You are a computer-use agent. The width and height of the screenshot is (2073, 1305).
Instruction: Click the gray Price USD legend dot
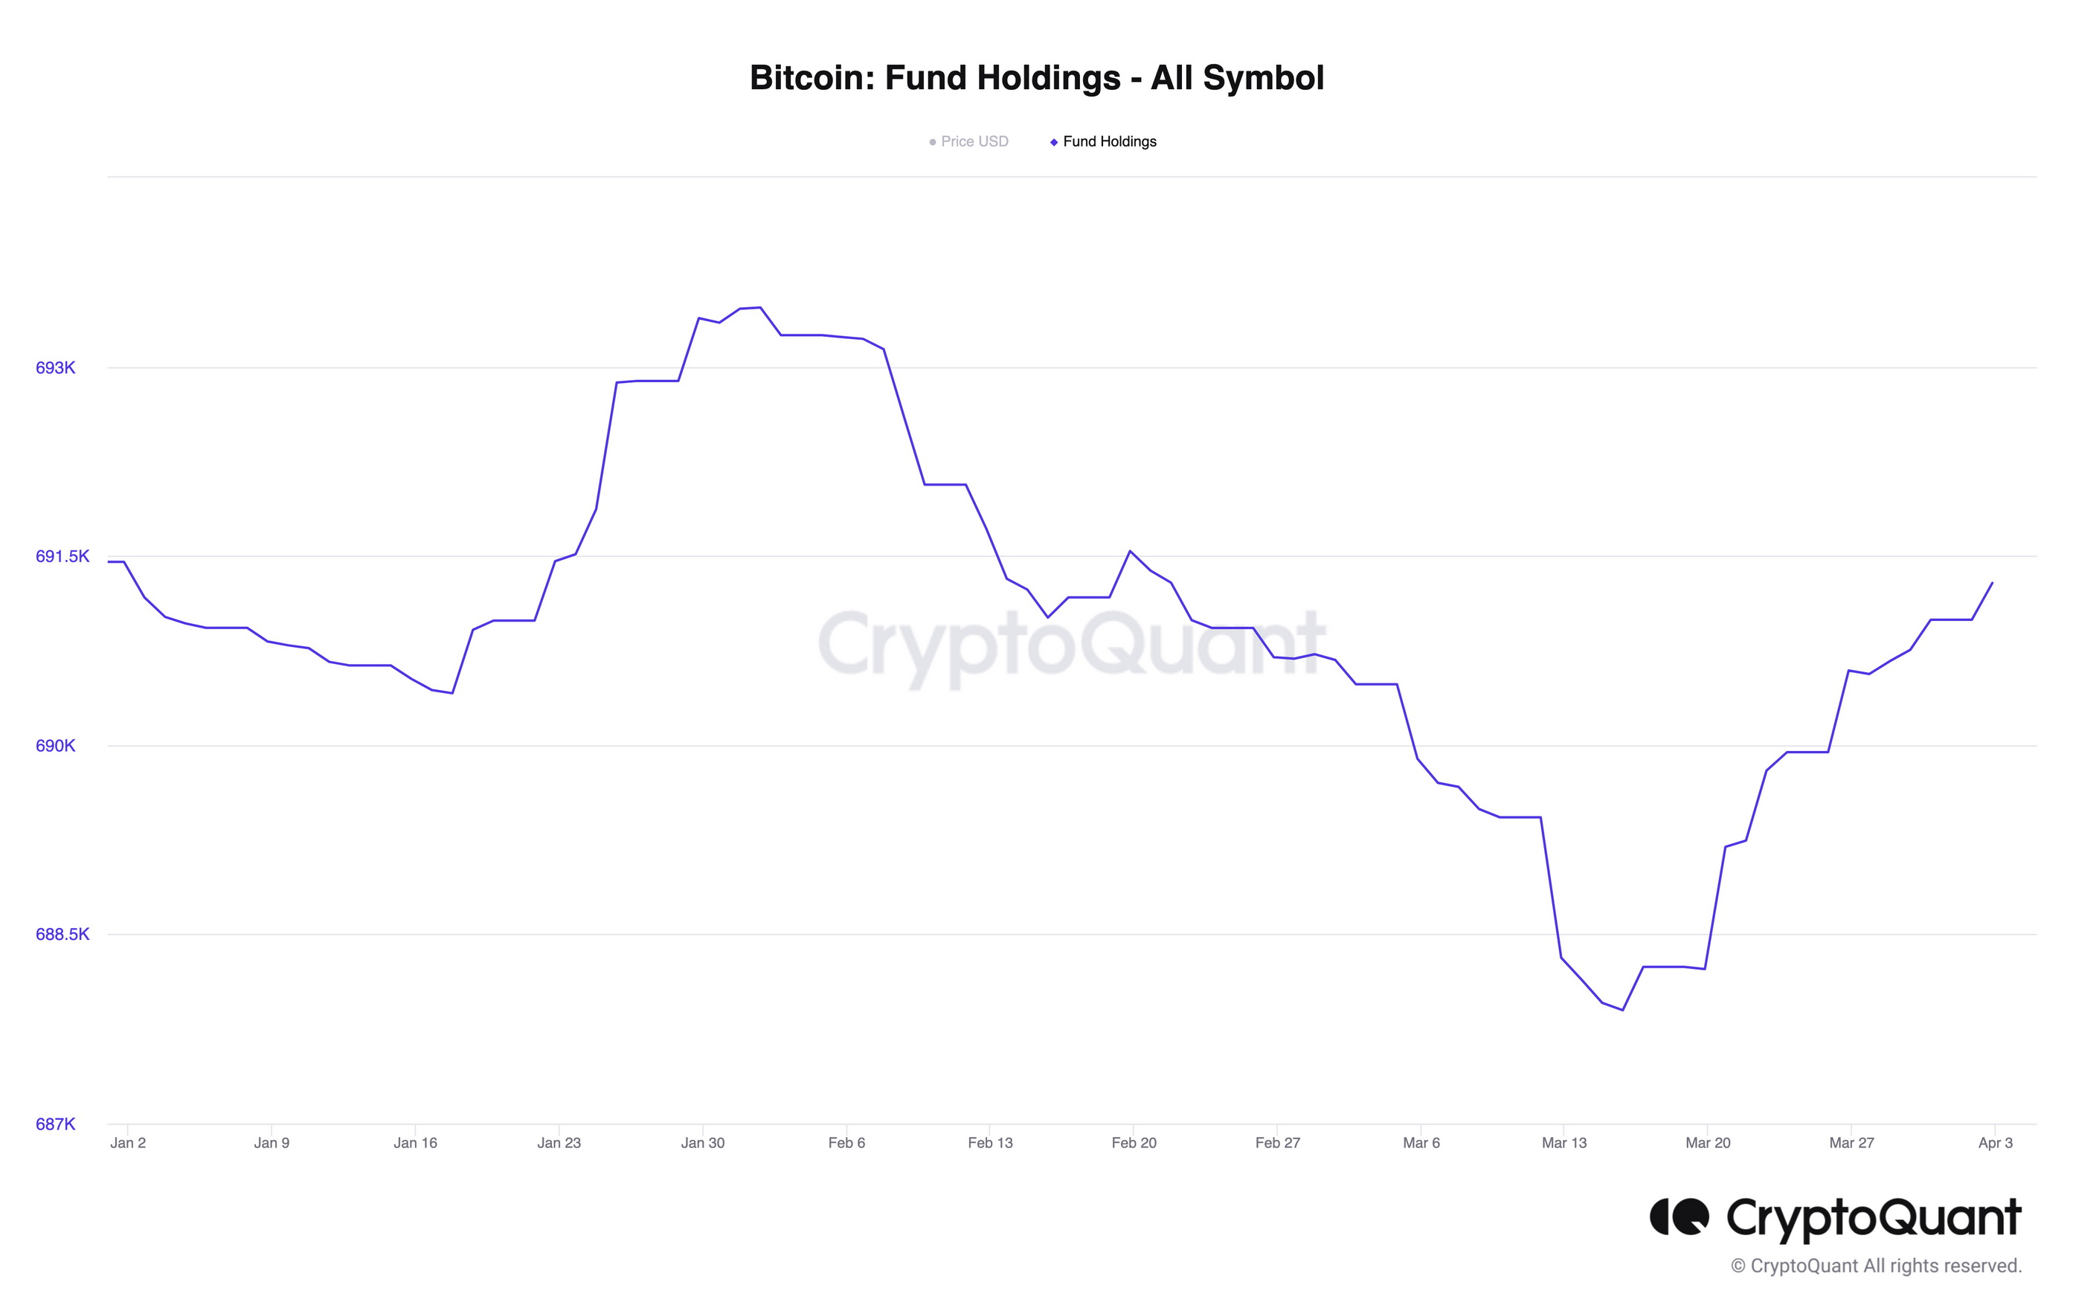tap(932, 142)
